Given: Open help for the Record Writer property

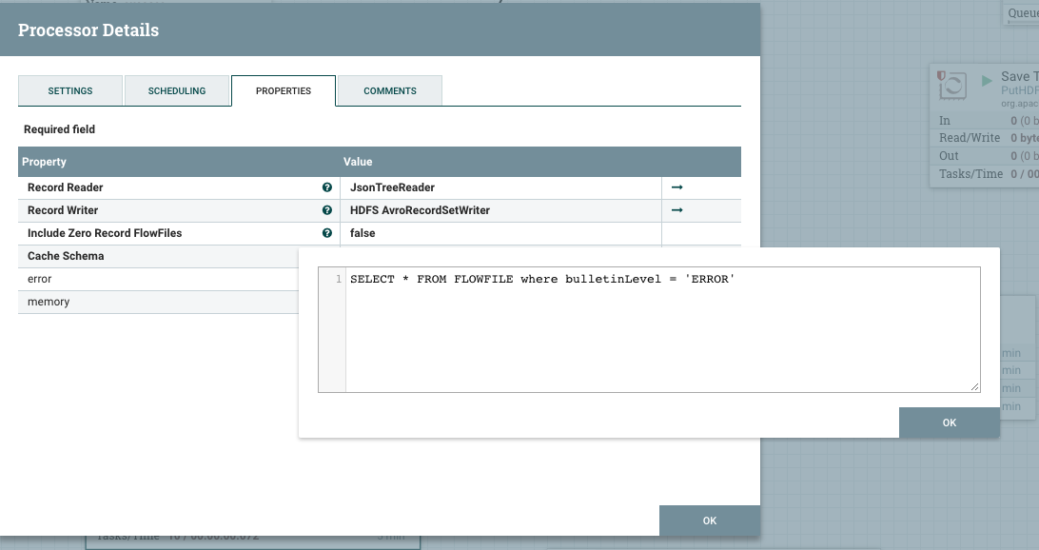Looking at the screenshot, I should (x=327, y=210).
